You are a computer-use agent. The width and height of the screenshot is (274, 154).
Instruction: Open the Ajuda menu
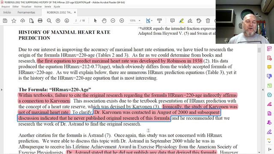coord(57,7)
